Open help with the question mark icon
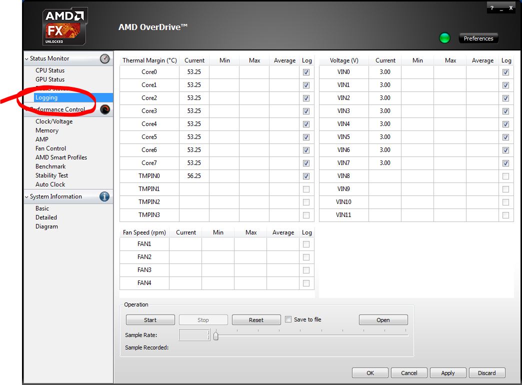The width and height of the screenshot is (522, 385). pos(491,8)
